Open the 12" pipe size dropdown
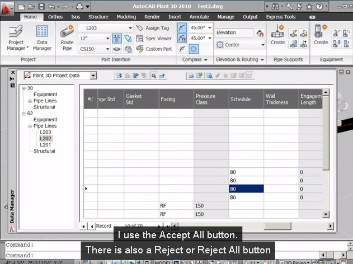353x264 pixels. click(107, 39)
